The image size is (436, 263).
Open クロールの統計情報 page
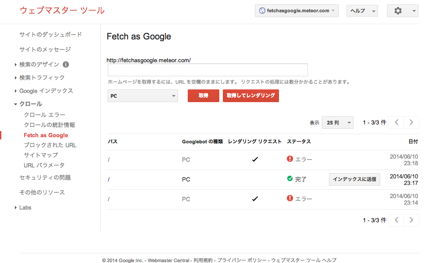50,125
